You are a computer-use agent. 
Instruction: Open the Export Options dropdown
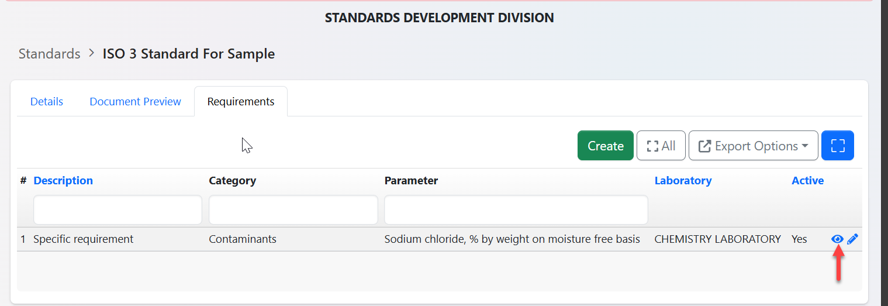click(753, 146)
